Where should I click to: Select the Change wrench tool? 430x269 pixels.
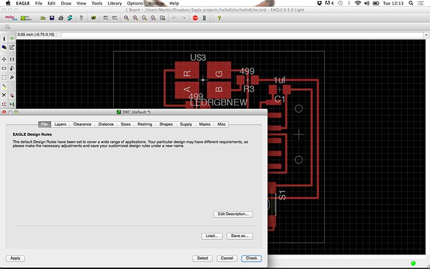coord(12,77)
